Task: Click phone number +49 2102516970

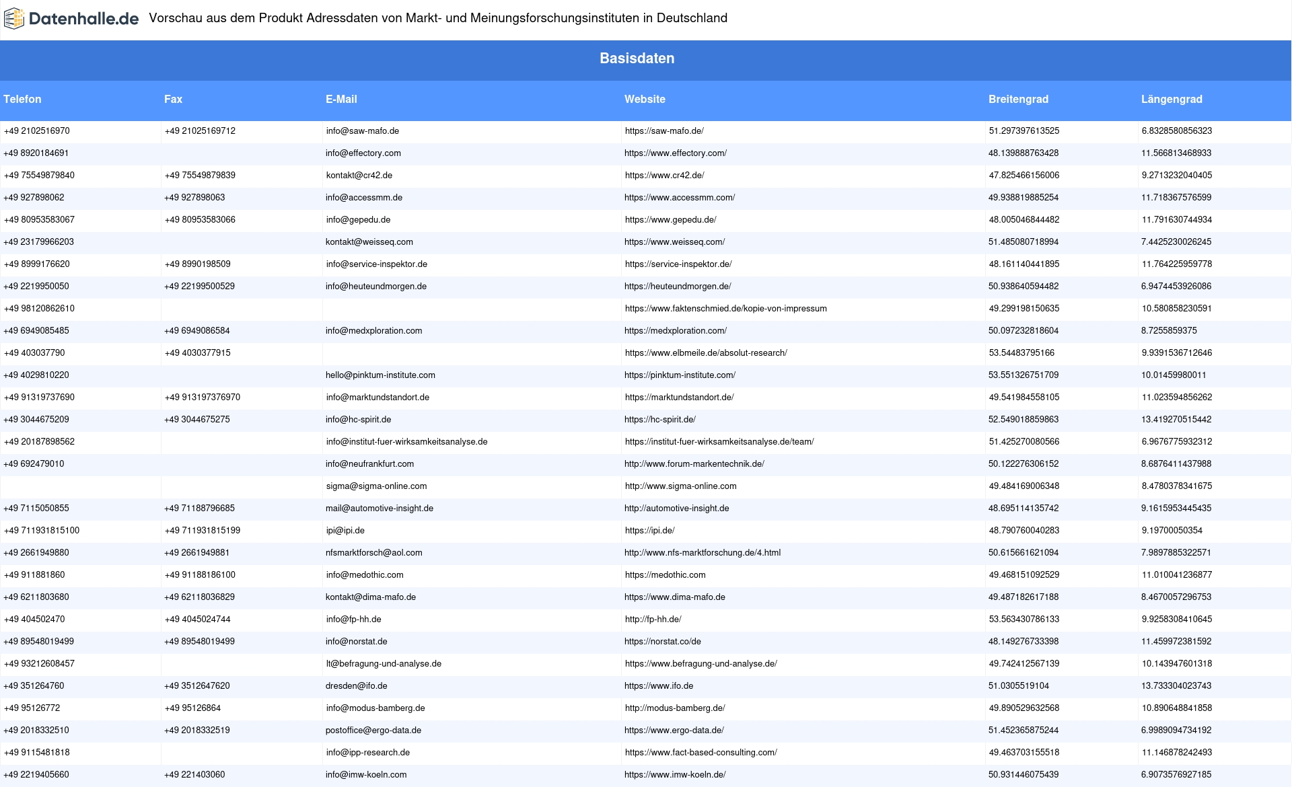Action: pyautogui.click(x=37, y=131)
